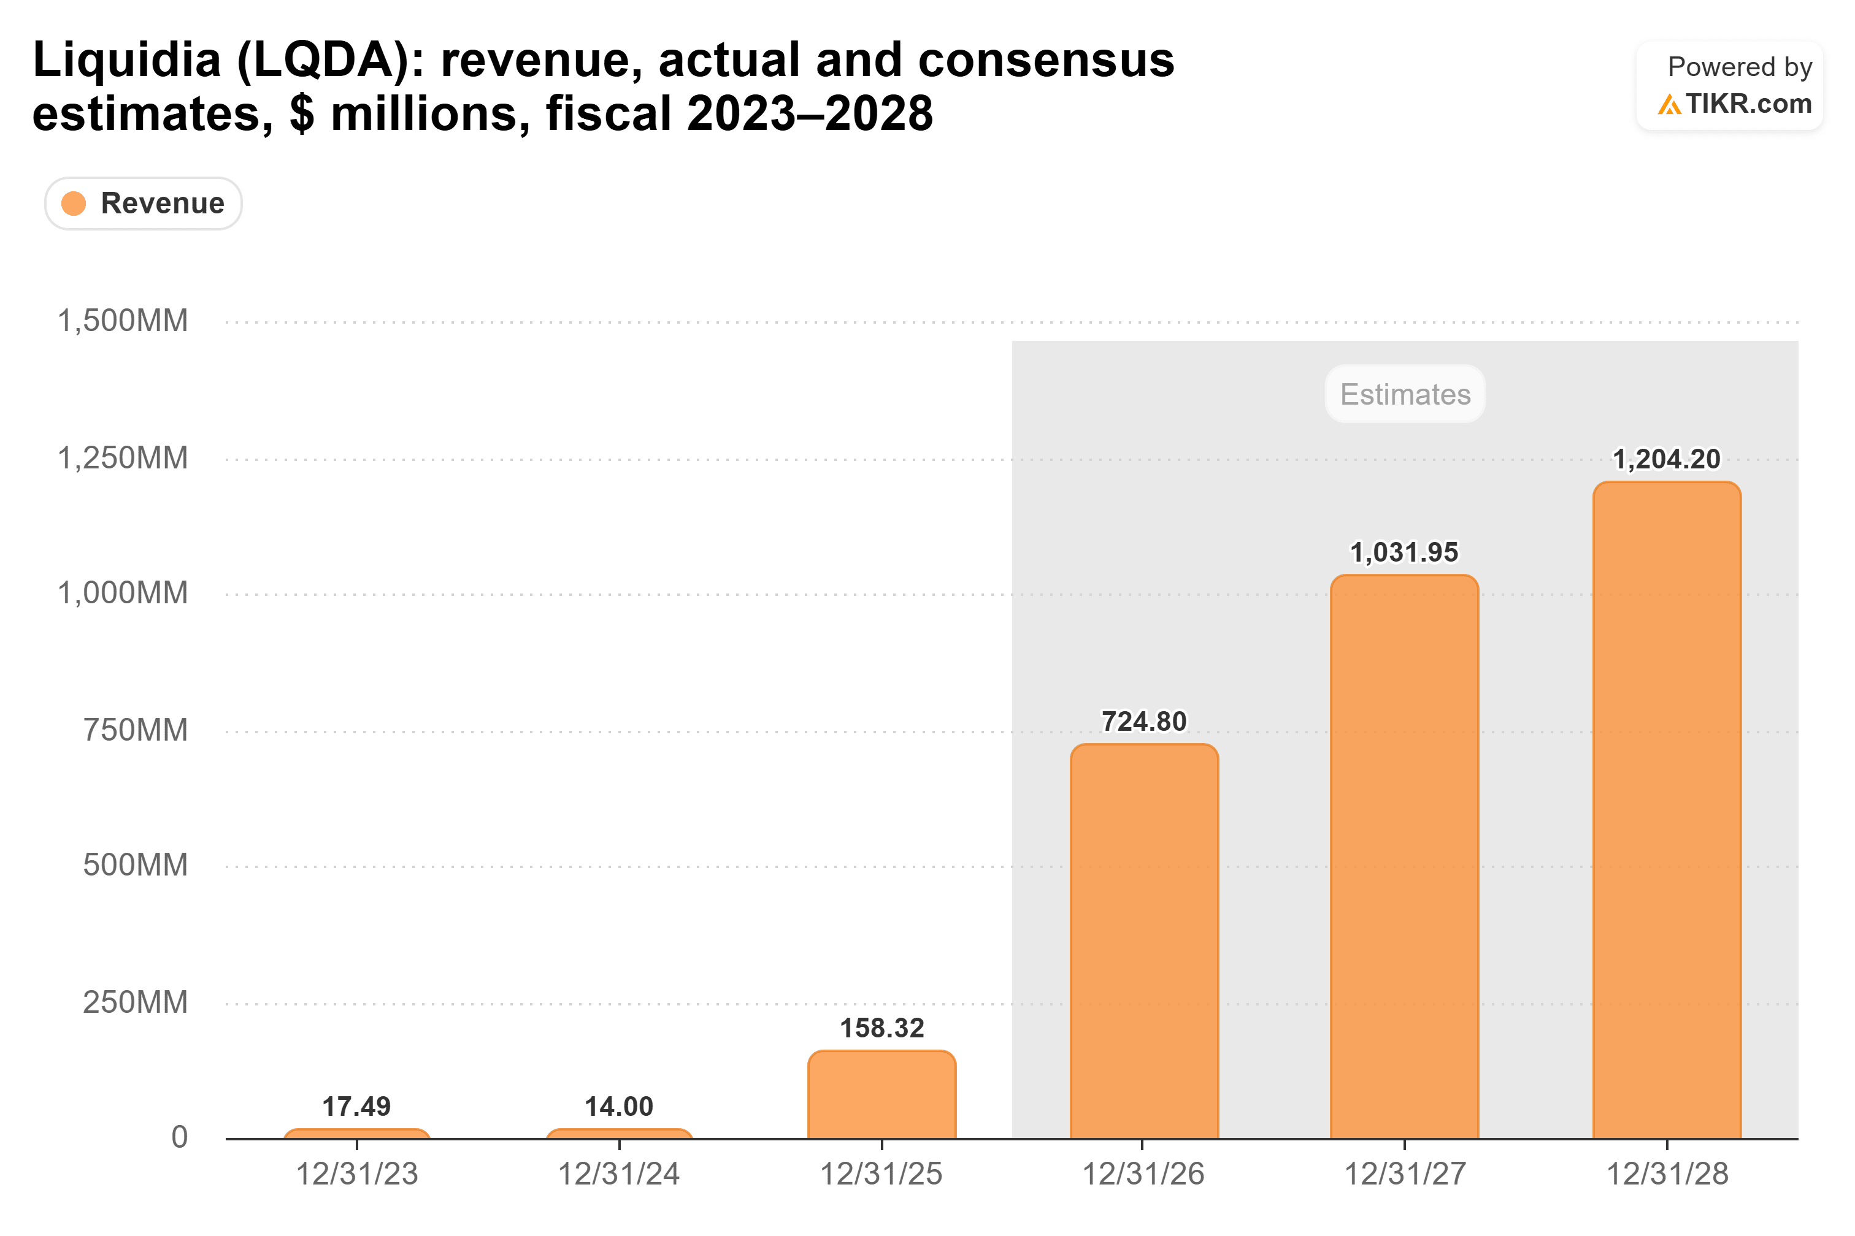Click the 500MM y-axis label
The height and width of the screenshot is (1236, 1855).
point(136,866)
